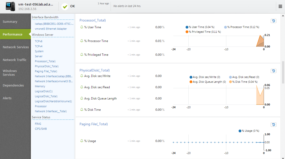Viewport: 285px width, 159px height.
Task: Open the Network Services tab
Action: click(x=16, y=47)
